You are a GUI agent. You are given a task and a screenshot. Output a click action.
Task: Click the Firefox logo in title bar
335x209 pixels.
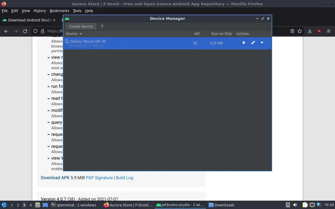pos(4,4)
